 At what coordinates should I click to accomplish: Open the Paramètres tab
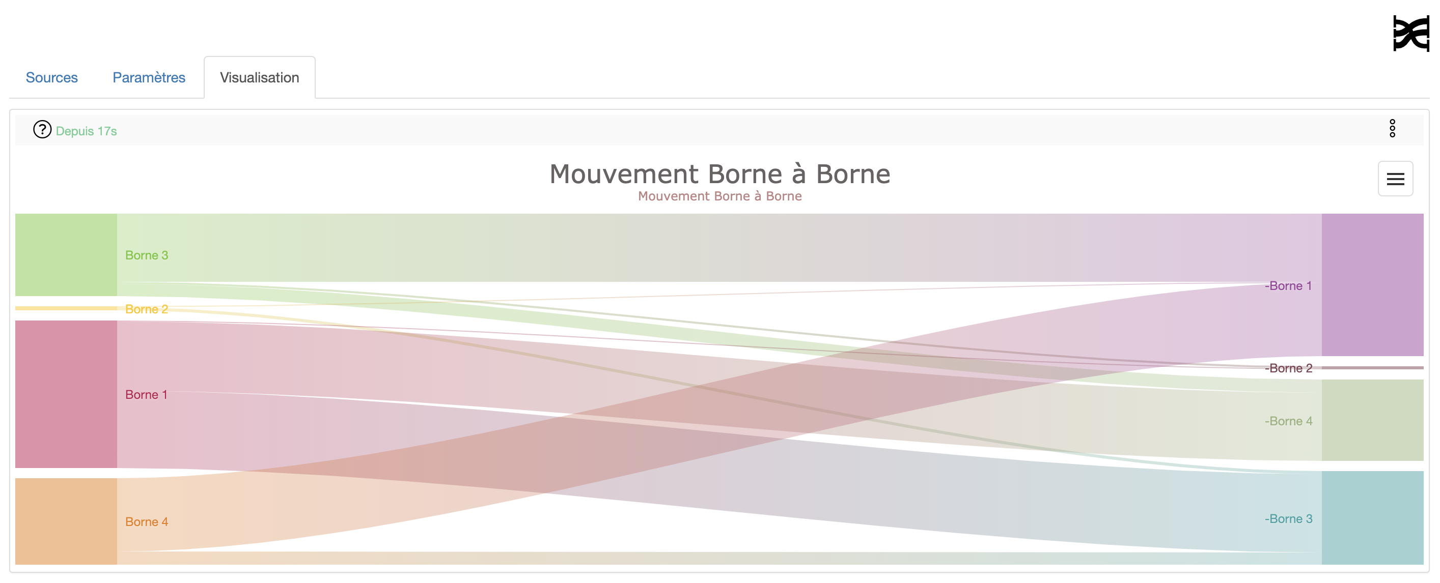[x=149, y=78]
